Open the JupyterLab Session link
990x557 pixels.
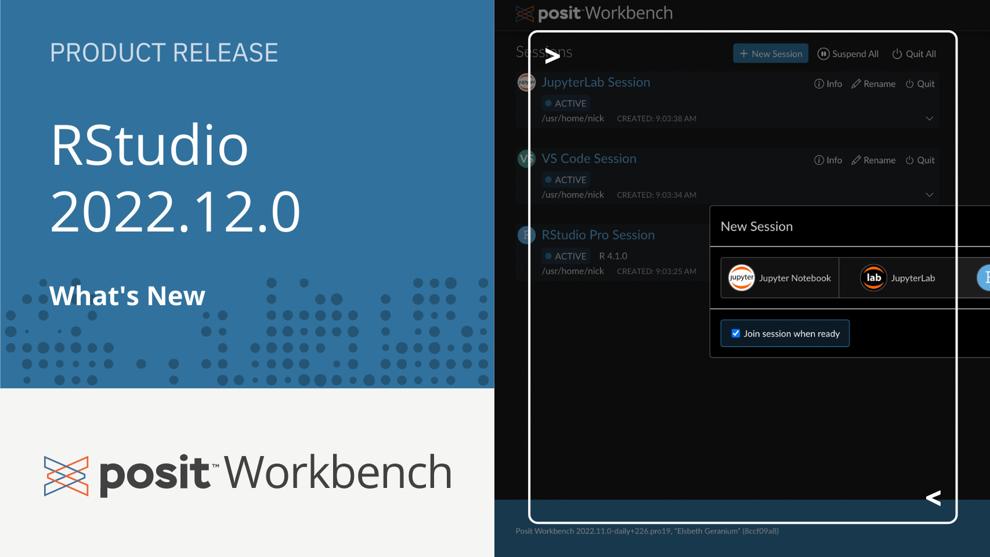595,82
